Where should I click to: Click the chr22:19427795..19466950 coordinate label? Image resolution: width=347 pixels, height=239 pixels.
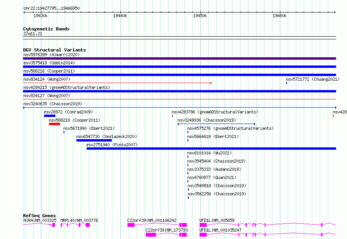tap(51, 8)
